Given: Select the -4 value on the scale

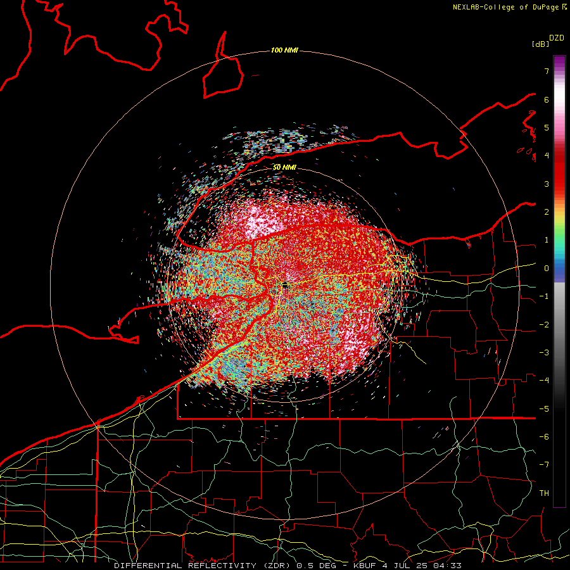Looking at the screenshot, I should click(544, 381).
